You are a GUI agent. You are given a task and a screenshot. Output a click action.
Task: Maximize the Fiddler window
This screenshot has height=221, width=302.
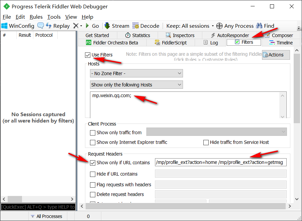coord(272,7)
